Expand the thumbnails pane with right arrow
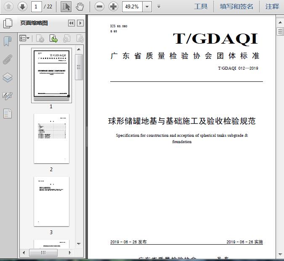284x261 pixels. [x=80, y=23]
